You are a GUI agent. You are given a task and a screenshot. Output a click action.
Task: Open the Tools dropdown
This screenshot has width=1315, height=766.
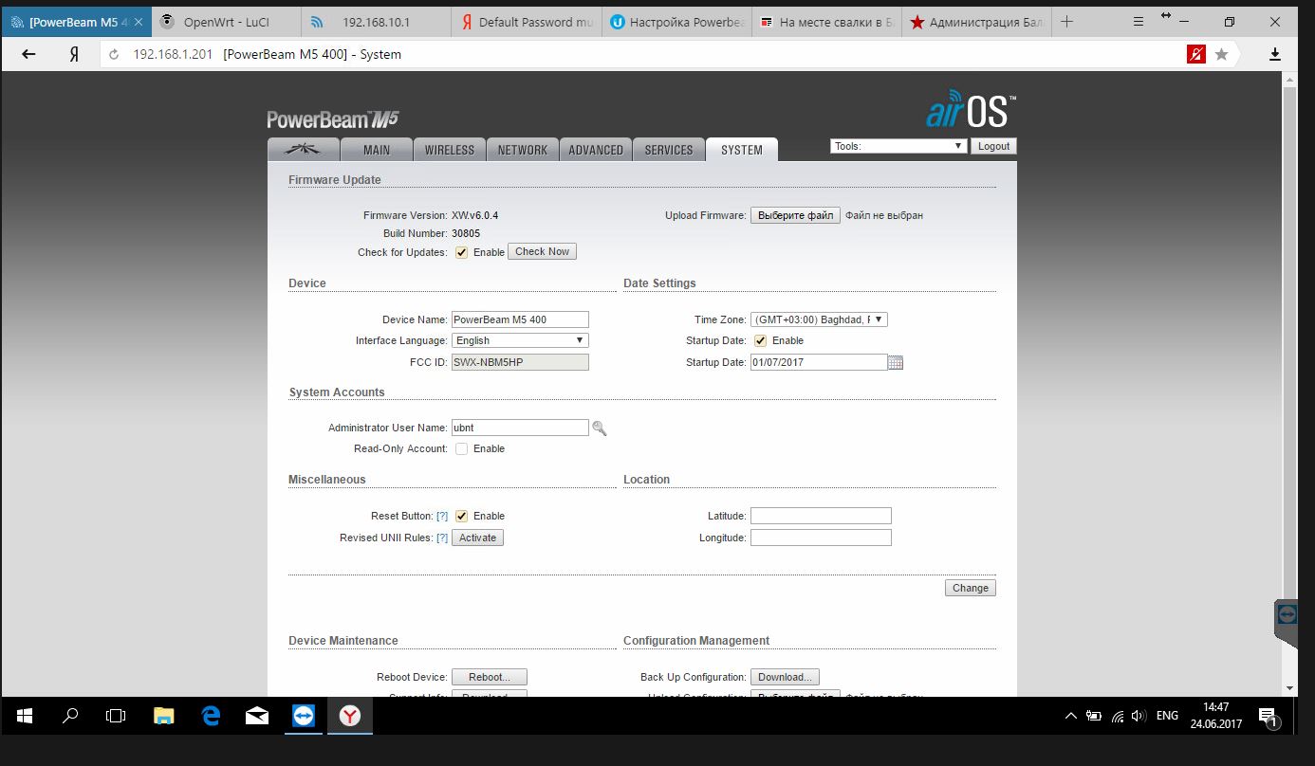(x=898, y=146)
